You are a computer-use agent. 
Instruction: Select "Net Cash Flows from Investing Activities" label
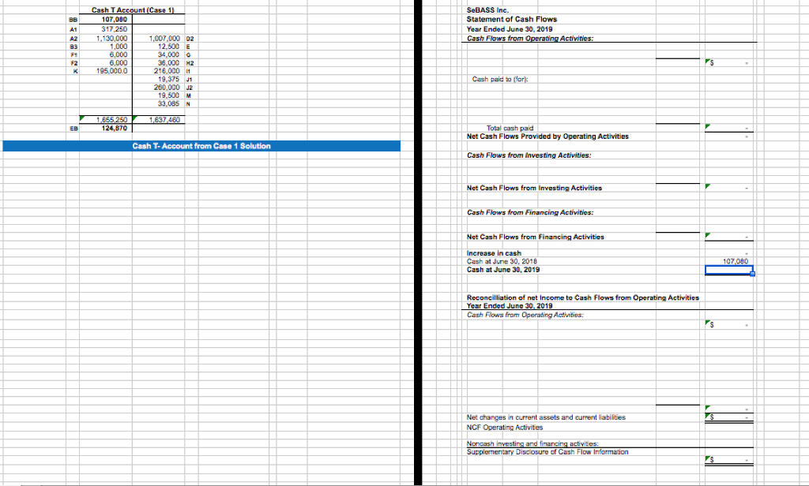(x=534, y=188)
